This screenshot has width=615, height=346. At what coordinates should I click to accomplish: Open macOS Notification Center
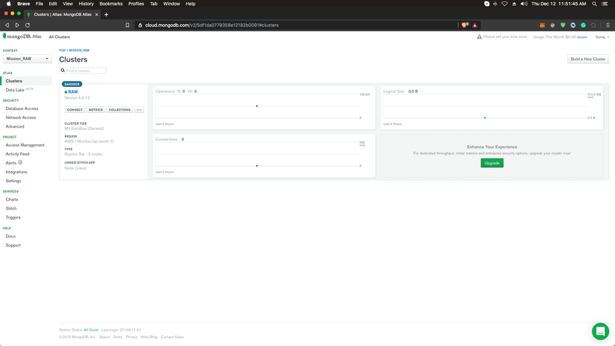pyautogui.click(x=605, y=3)
